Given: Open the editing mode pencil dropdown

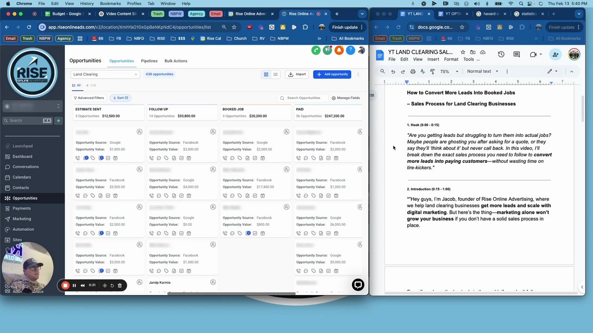Looking at the screenshot, I should coord(552,72).
